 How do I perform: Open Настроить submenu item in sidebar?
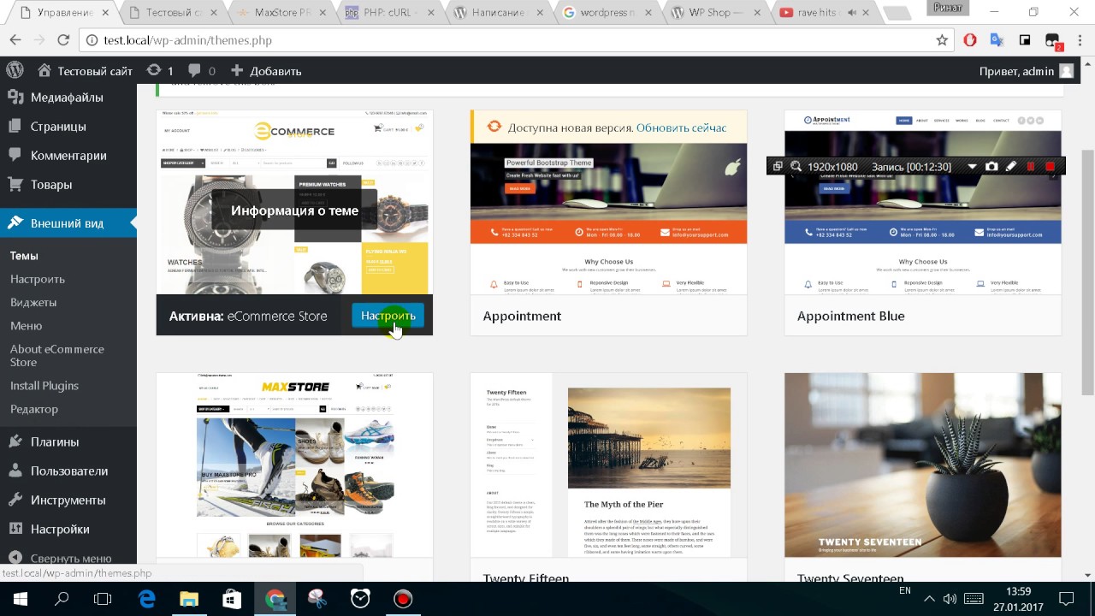click(x=38, y=279)
